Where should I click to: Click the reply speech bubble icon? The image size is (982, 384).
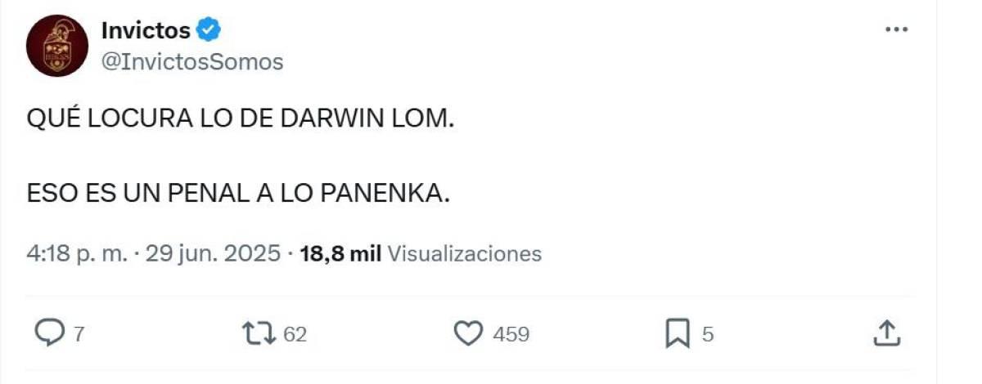51,333
